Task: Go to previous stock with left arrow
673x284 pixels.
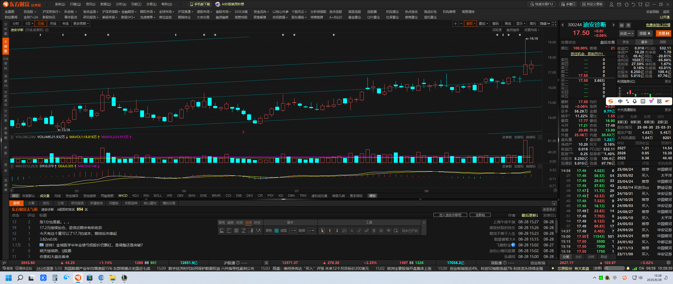Action: (x=562, y=25)
